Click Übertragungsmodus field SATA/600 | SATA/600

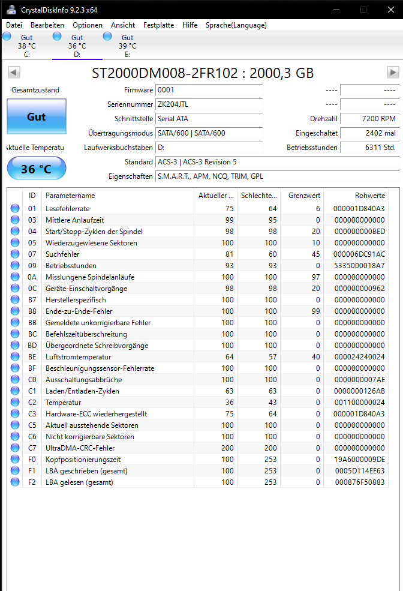(x=209, y=133)
